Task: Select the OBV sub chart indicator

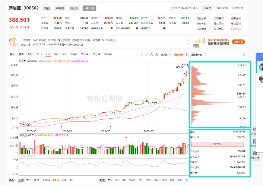Action: pyautogui.click(x=164, y=180)
